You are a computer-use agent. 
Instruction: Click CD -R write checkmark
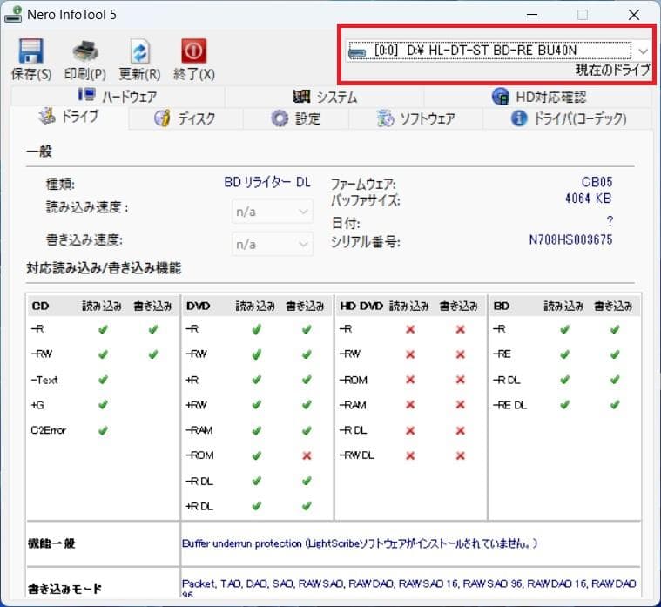[x=153, y=329]
